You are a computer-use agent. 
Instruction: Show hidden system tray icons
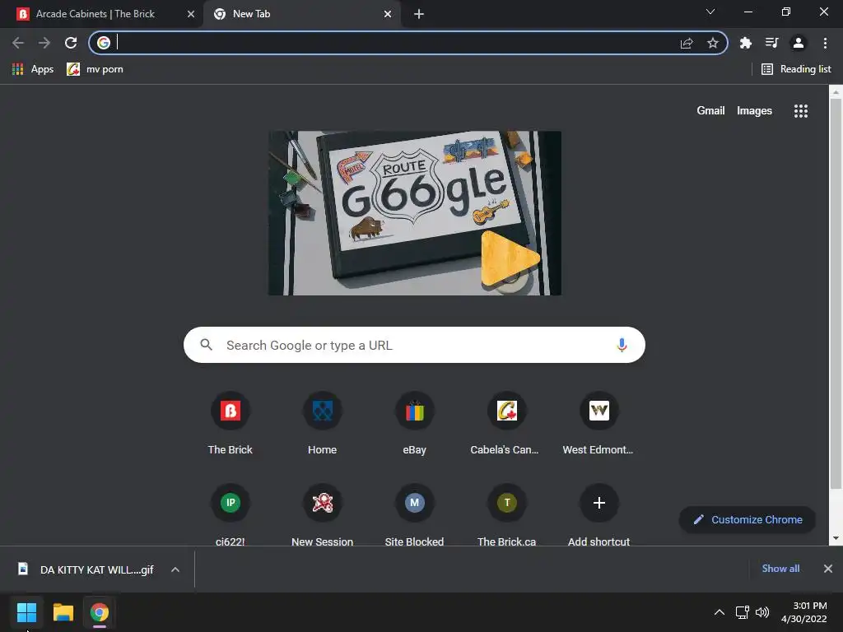tap(719, 612)
